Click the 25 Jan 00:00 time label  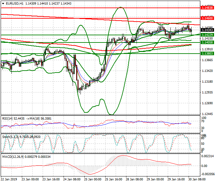pyautogui.click(x=93, y=179)
